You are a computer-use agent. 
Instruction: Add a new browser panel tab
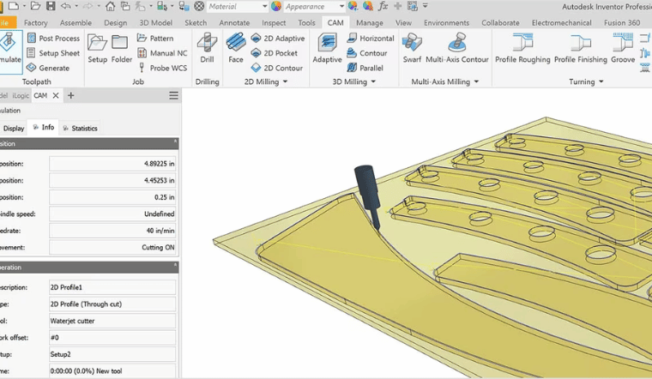pyautogui.click(x=70, y=95)
